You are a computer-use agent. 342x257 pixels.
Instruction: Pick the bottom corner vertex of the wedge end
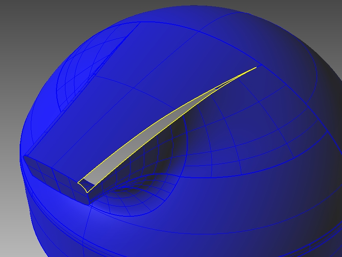pyautogui.click(x=89, y=204)
